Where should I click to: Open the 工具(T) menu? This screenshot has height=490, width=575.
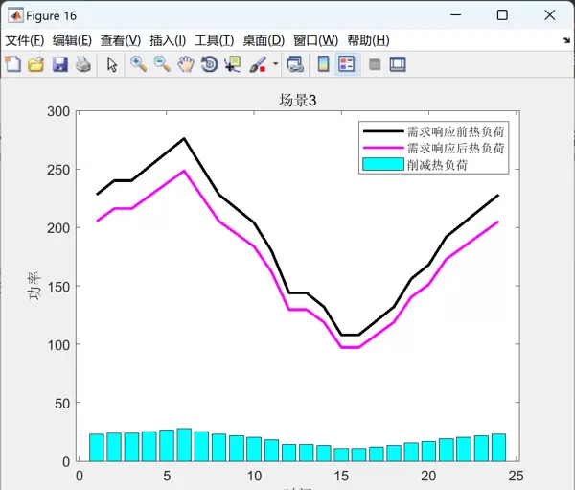pos(214,40)
